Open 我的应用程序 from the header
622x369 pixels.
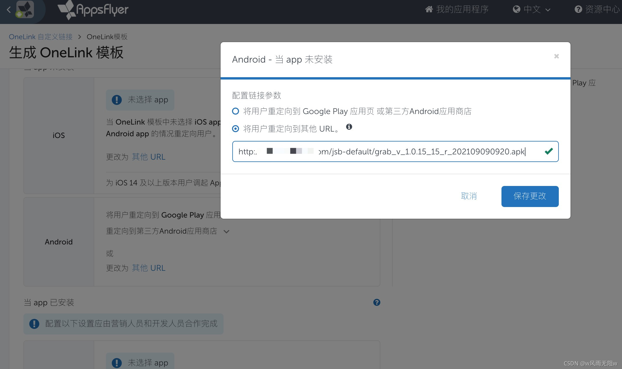[457, 9]
